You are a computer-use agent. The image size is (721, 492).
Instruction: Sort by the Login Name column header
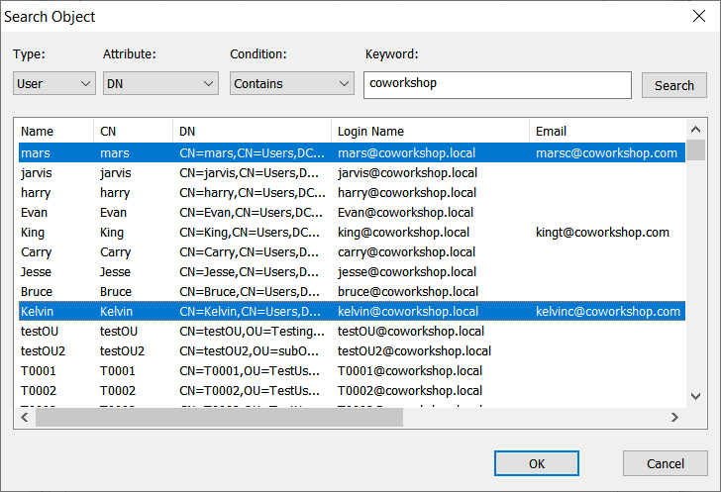click(x=431, y=132)
